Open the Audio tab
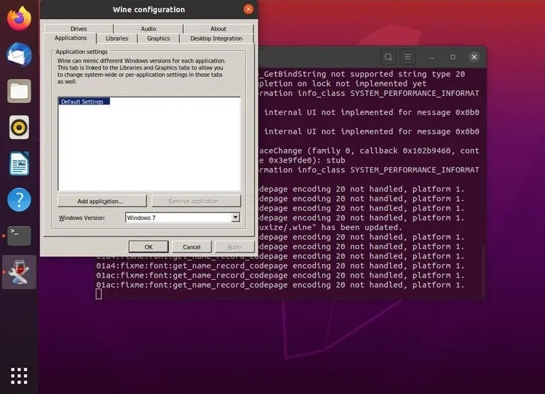 [x=148, y=29]
